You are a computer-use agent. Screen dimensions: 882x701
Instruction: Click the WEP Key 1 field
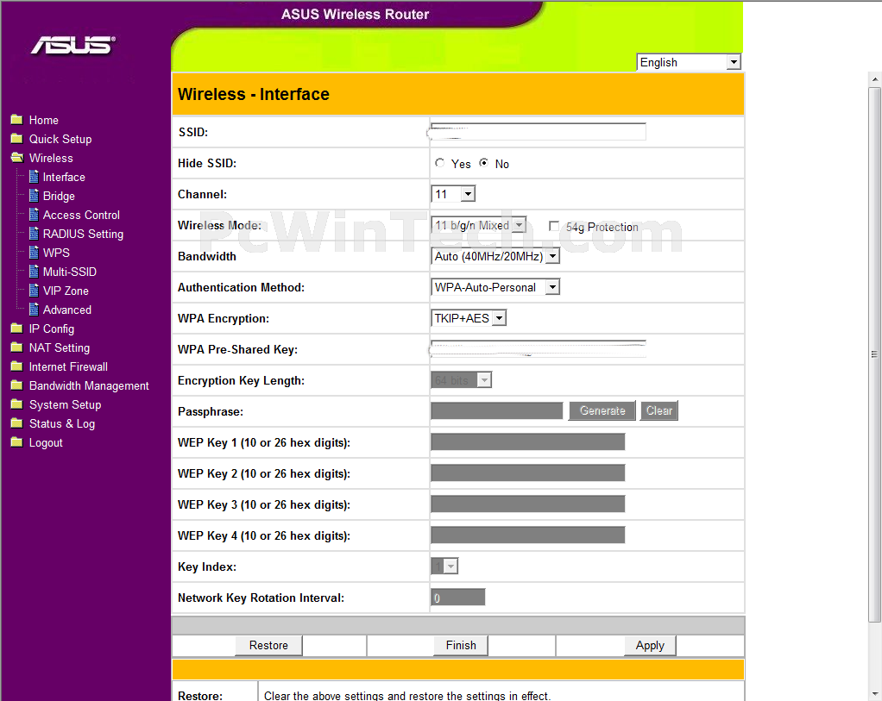click(x=527, y=441)
